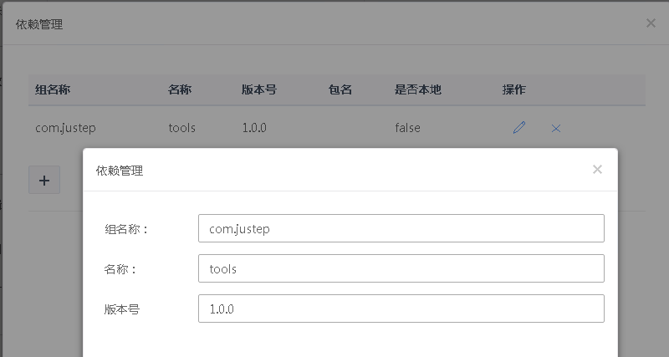Click the 操作 column header
669x357 pixels.
pos(513,89)
